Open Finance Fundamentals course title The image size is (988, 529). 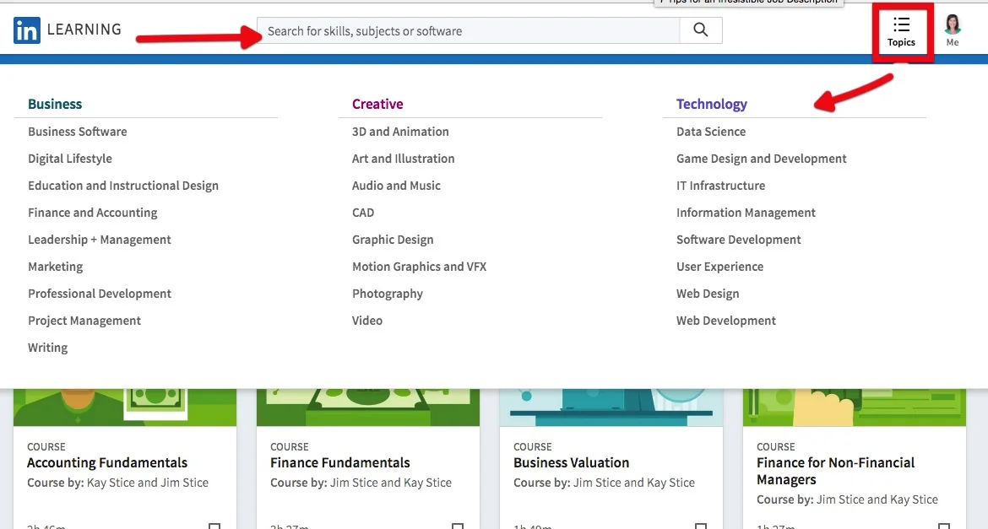pos(340,463)
